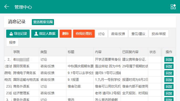This screenshot has width=180, height=101.
Task: Select the 咨询/反馈 filter tab
Action: pyautogui.click(x=118, y=34)
